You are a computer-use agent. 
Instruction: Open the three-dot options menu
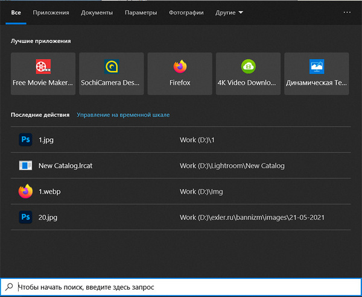point(347,12)
